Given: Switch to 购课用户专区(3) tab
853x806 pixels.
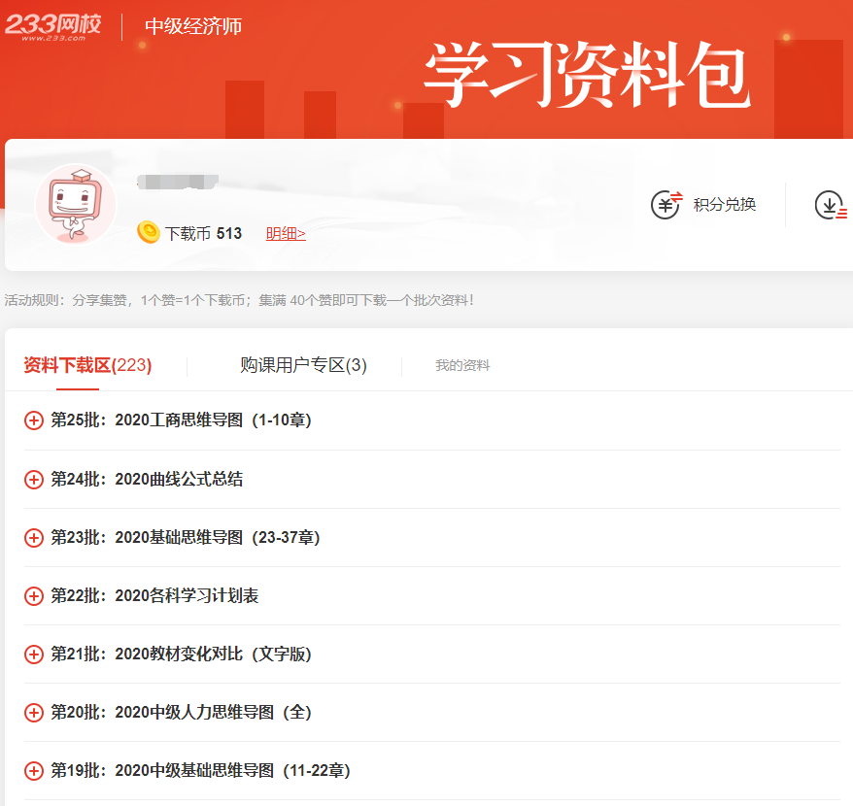Looking at the screenshot, I should pyautogui.click(x=303, y=365).
